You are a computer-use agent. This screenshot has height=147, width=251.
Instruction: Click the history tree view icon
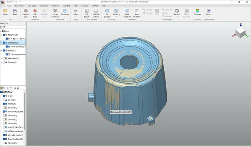click(4, 88)
